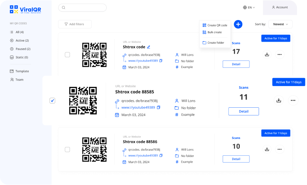The image size is (307, 185).
Task: Open more options for the 17 scans card
Action: pos(279,54)
